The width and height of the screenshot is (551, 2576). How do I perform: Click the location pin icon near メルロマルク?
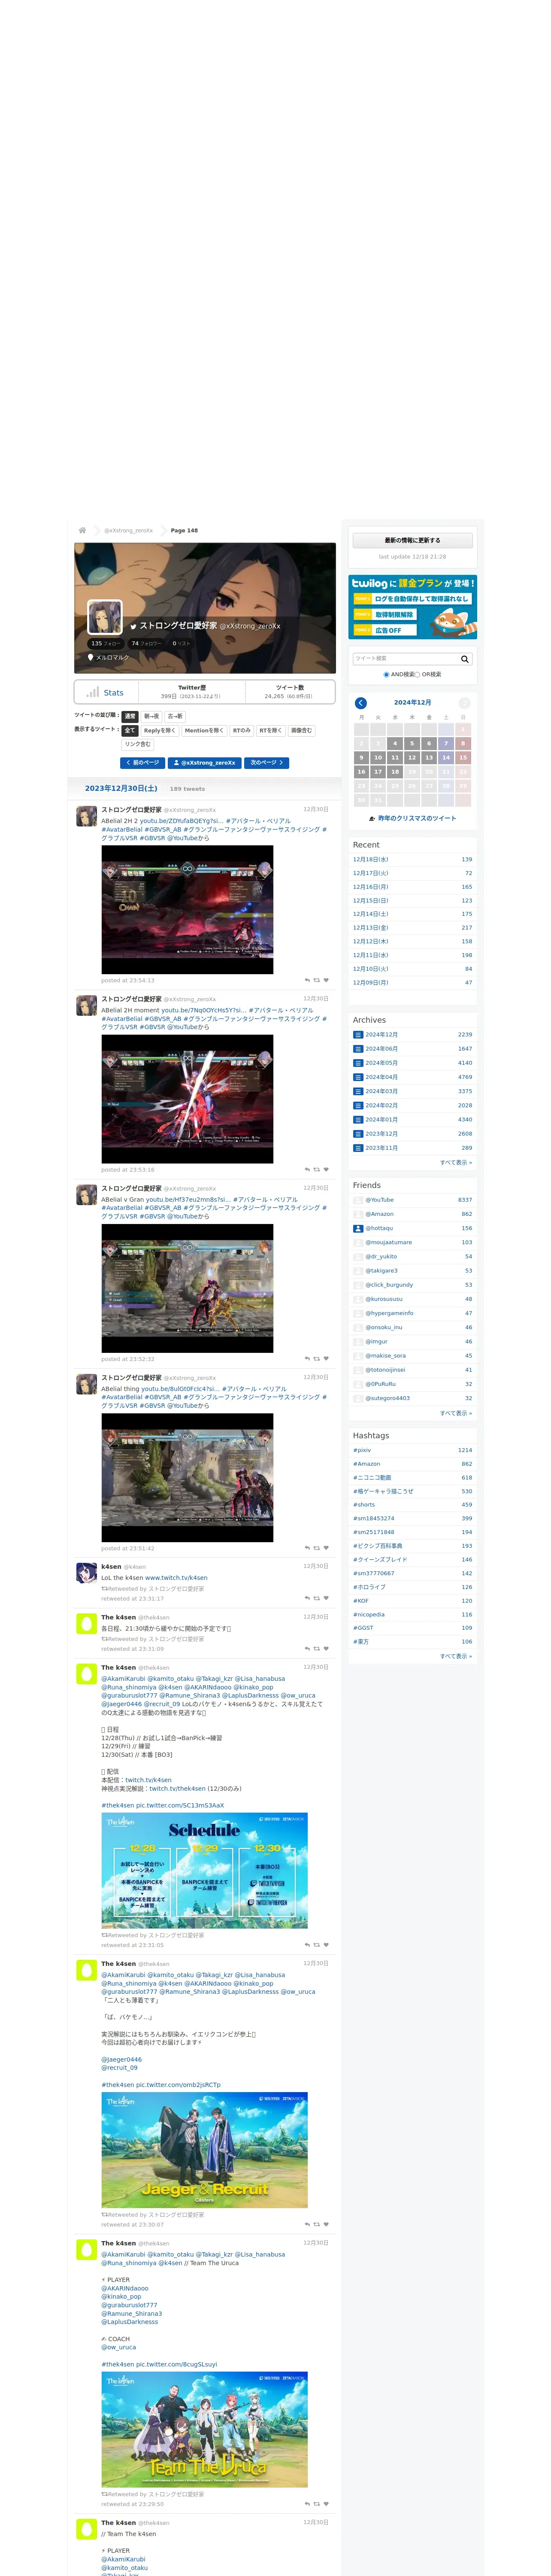[91, 658]
